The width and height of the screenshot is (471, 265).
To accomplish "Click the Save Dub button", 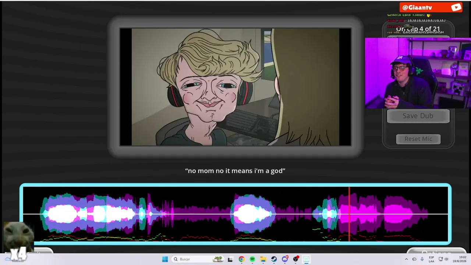I will [418, 116].
